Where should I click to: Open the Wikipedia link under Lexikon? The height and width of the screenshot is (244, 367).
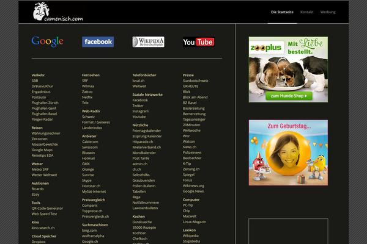click(x=190, y=236)
